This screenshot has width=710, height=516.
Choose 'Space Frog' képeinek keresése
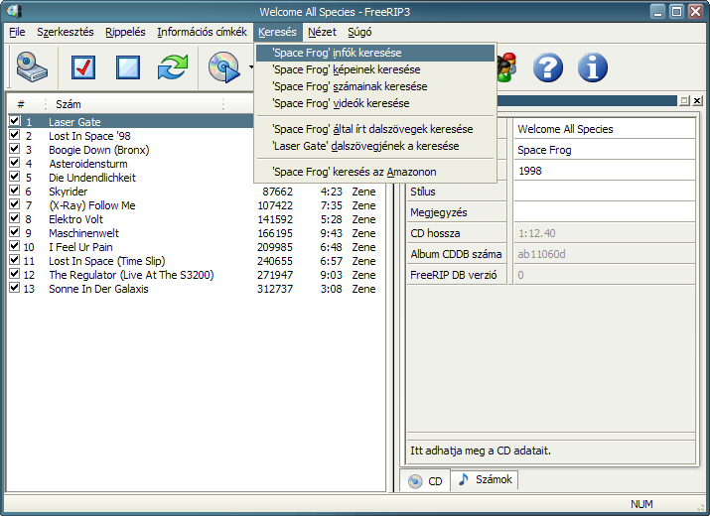[375, 69]
